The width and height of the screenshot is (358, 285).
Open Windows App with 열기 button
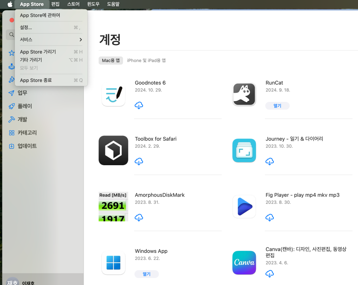point(146,274)
